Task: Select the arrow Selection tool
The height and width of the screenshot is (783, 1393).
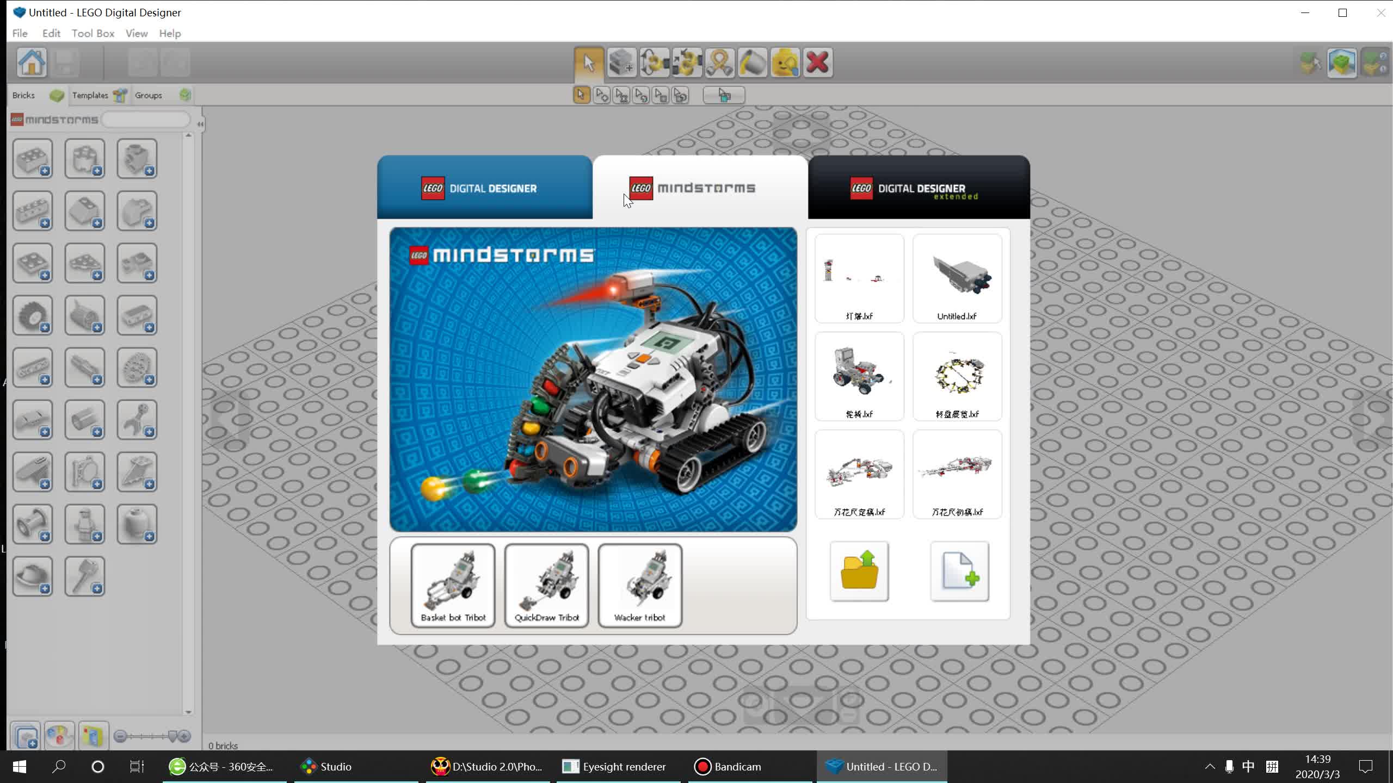Action: pos(589,63)
